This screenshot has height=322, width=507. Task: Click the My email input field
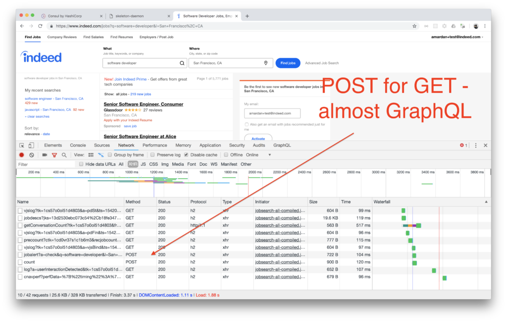pyautogui.click(x=272, y=113)
